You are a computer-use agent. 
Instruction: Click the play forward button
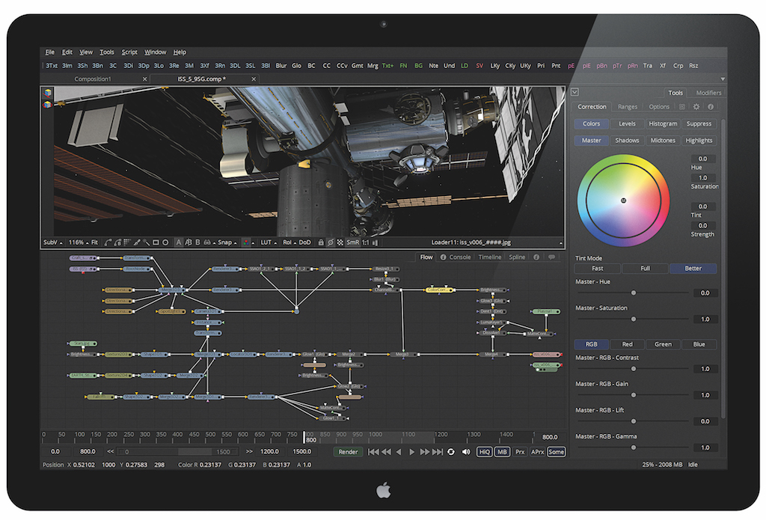[412, 452]
